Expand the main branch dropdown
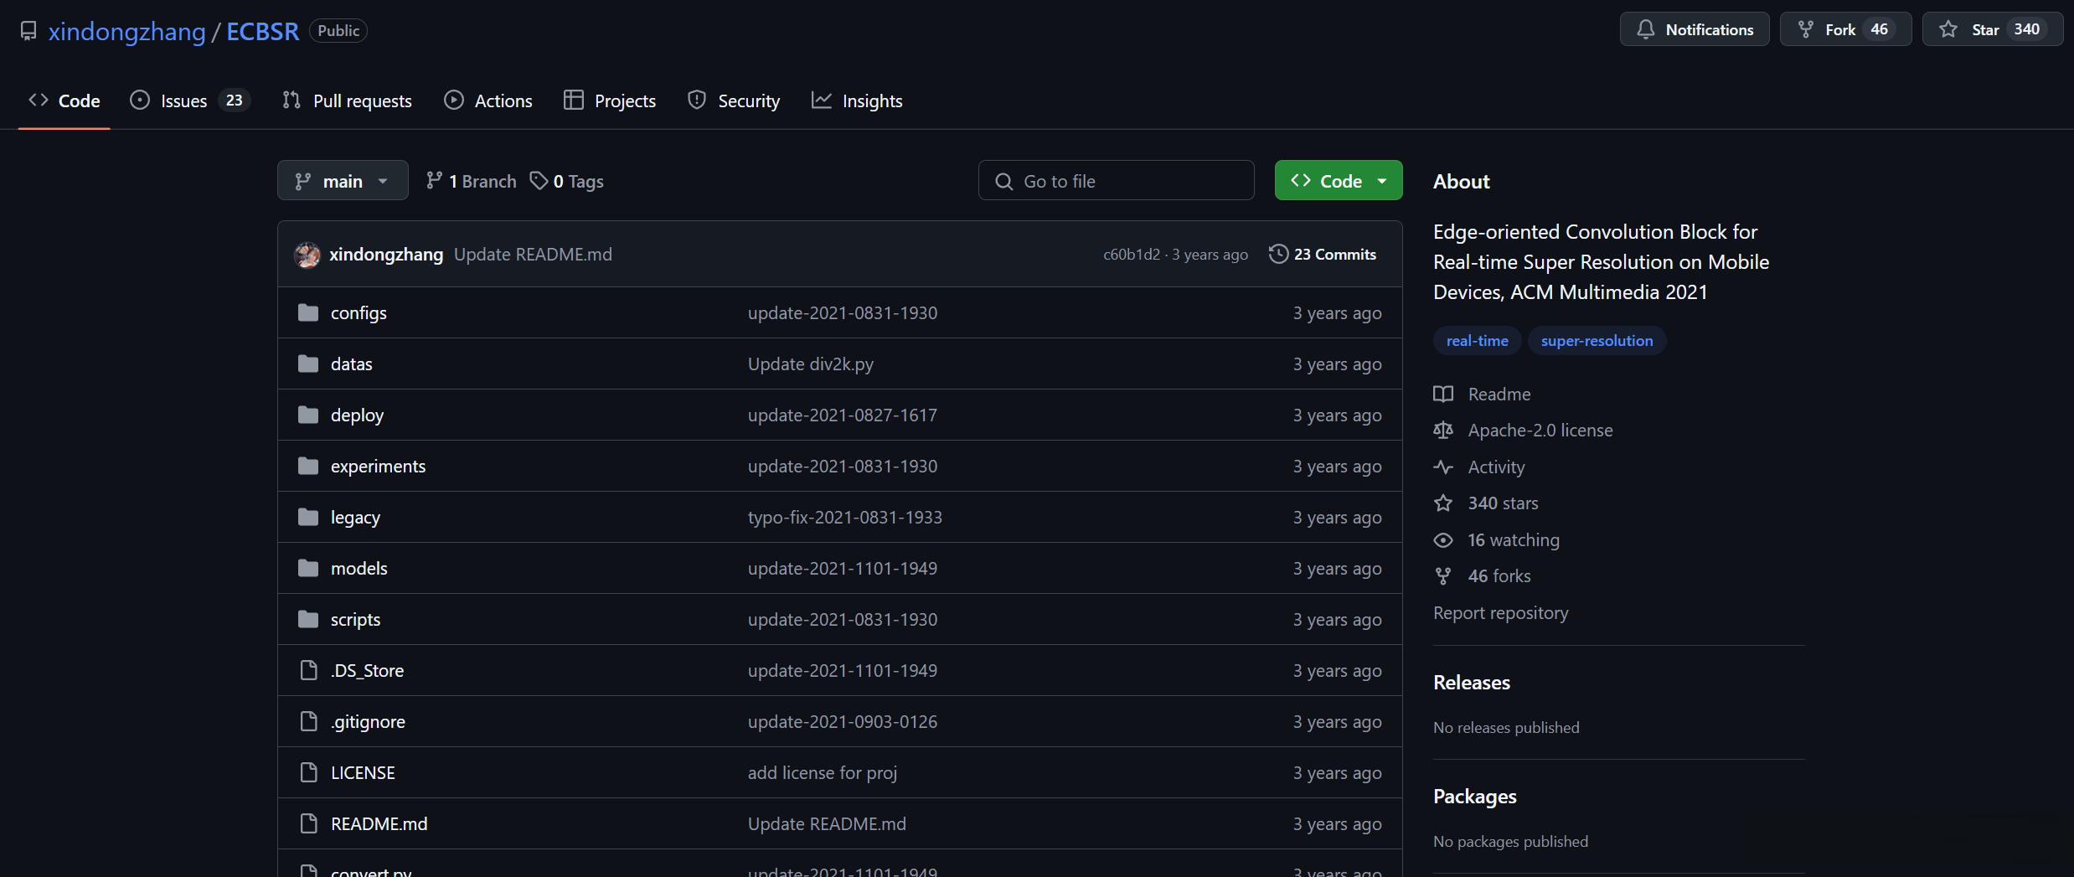The image size is (2074, 877). pos(343,181)
